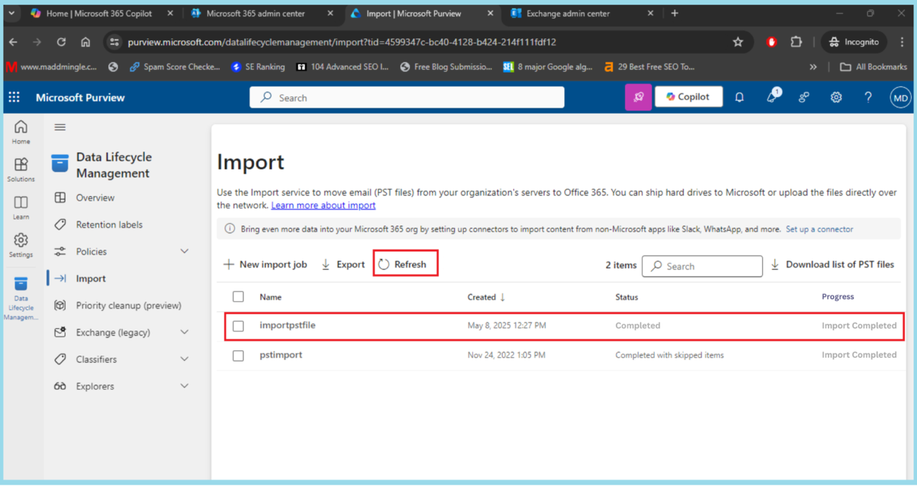Click the Incognito profile indicator
917x486 pixels.
click(854, 42)
